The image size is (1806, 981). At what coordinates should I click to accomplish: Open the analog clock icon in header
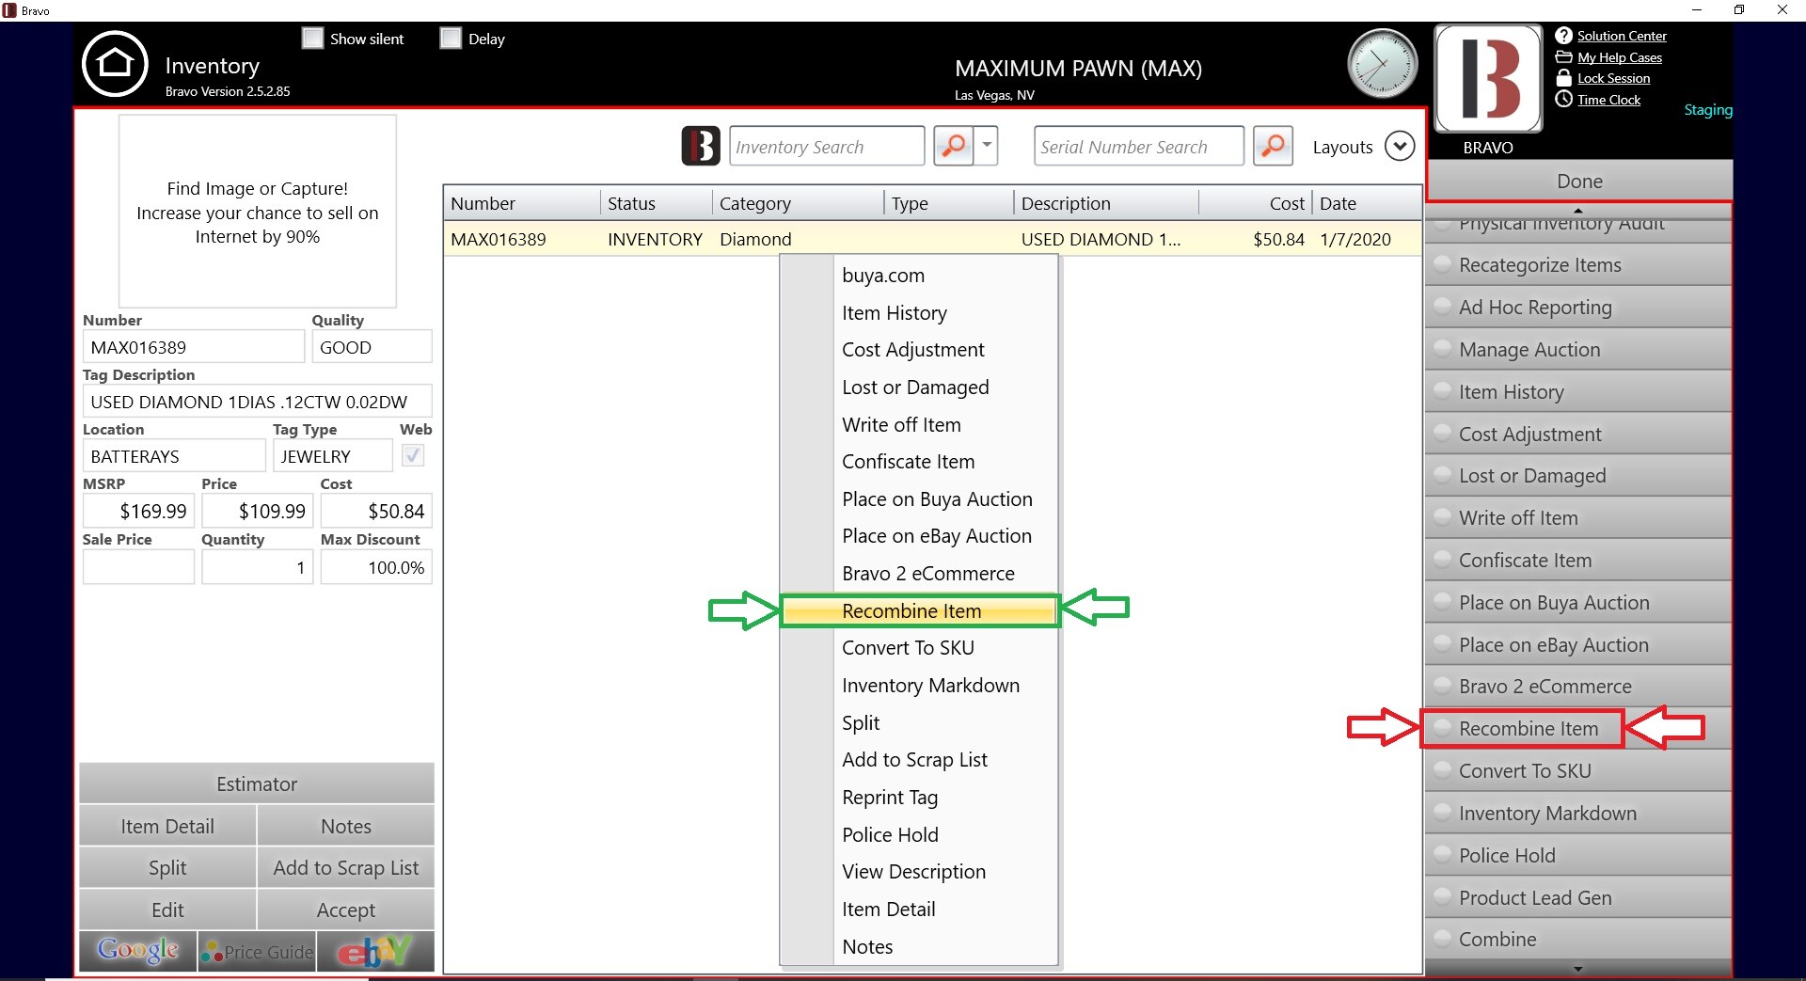[x=1382, y=64]
